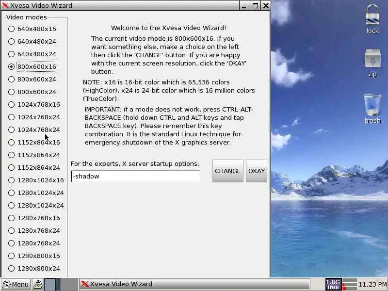Choose the 1152x864x16 radio option
388x291 pixels.
34,142
